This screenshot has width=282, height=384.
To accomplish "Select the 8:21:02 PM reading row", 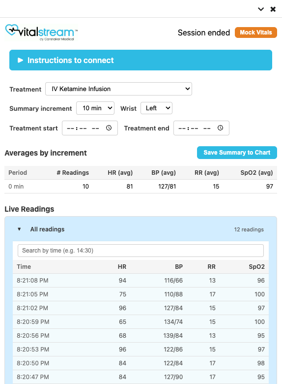I will [x=141, y=308].
